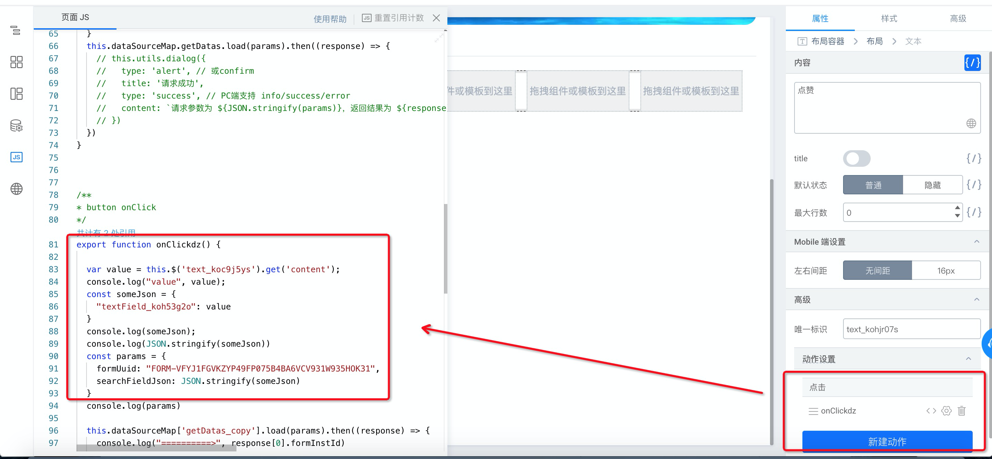Decrease 最大行数 value with down arrow

(957, 216)
